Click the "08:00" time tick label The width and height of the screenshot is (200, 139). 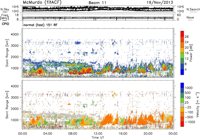73,134
